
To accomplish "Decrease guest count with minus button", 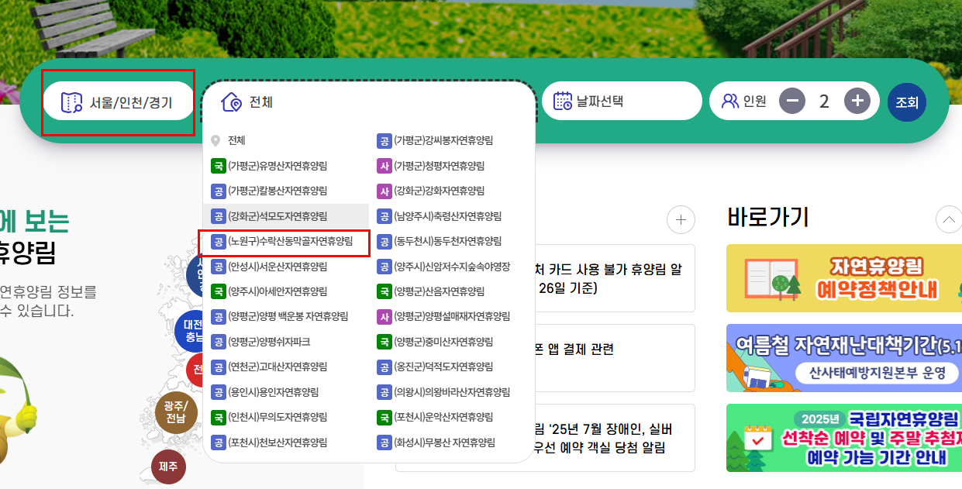I will (x=792, y=101).
